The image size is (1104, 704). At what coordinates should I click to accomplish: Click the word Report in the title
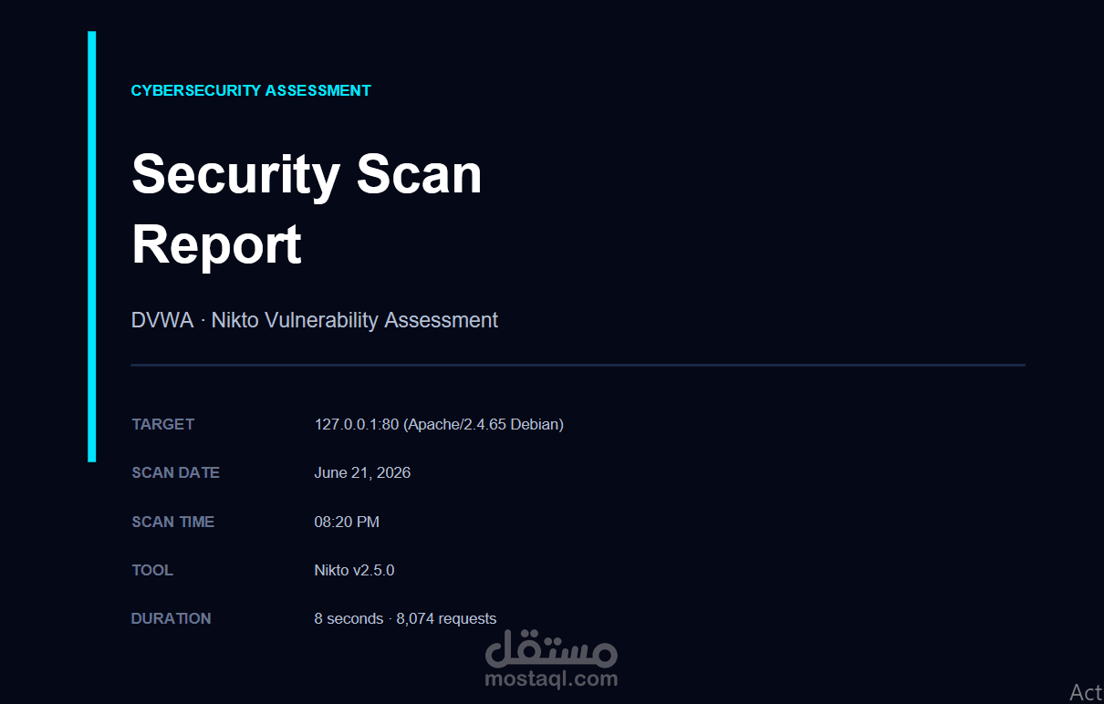[216, 244]
